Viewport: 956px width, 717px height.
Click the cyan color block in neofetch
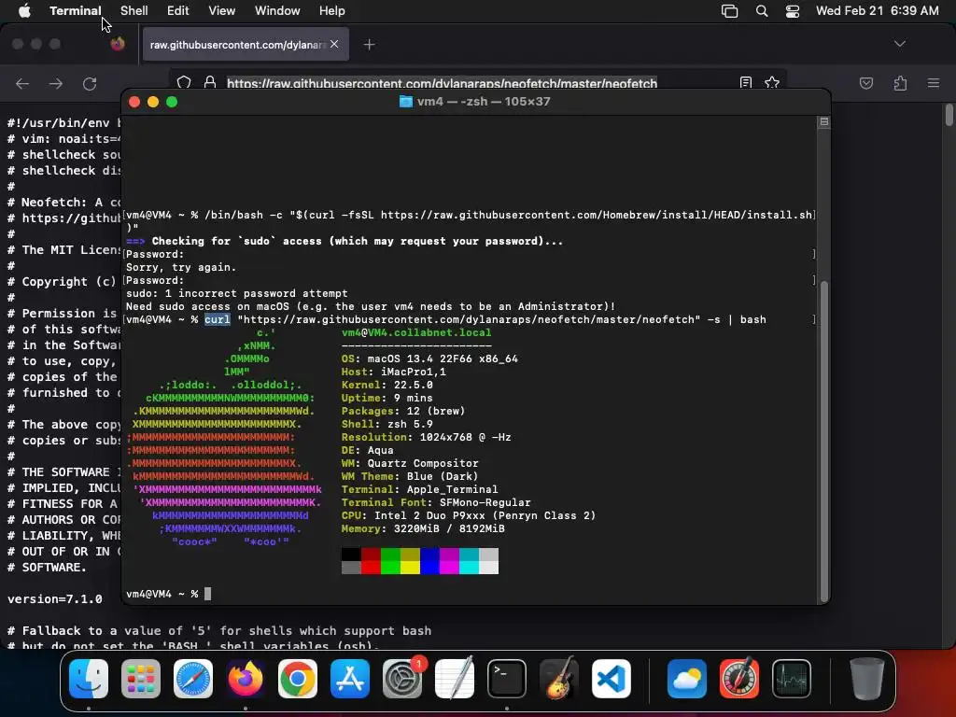(469, 561)
